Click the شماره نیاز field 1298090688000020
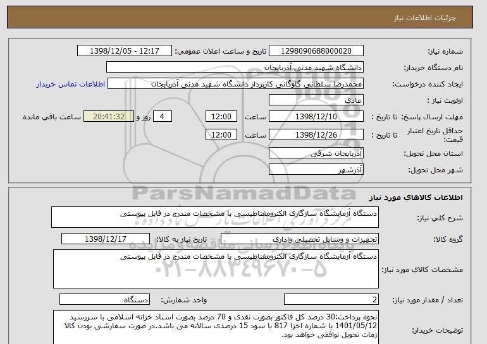The height and width of the screenshot is (344, 487). (x=316, y=51)
